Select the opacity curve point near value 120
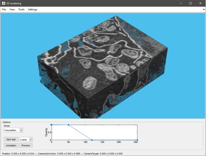The image size is (206, 156). pos(92,140)
